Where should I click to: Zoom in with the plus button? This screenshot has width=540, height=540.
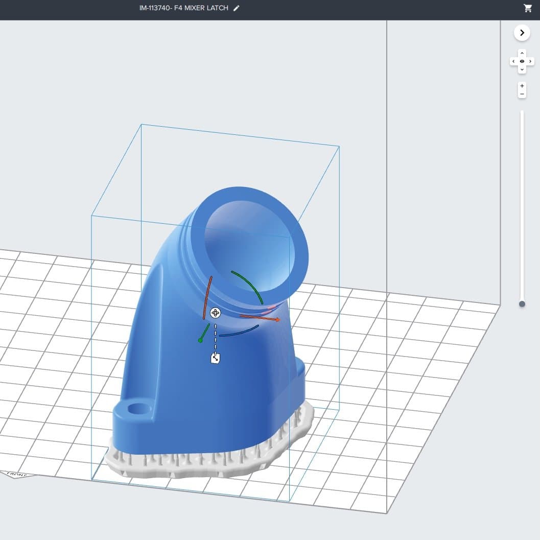(x=522, y=86)
